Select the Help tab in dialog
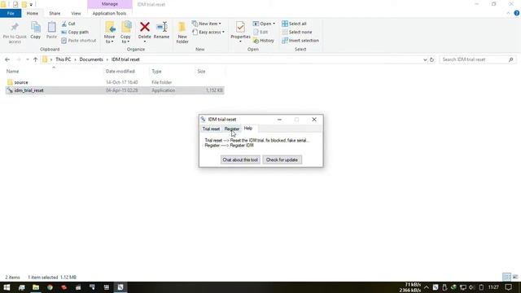 (248, 129)
